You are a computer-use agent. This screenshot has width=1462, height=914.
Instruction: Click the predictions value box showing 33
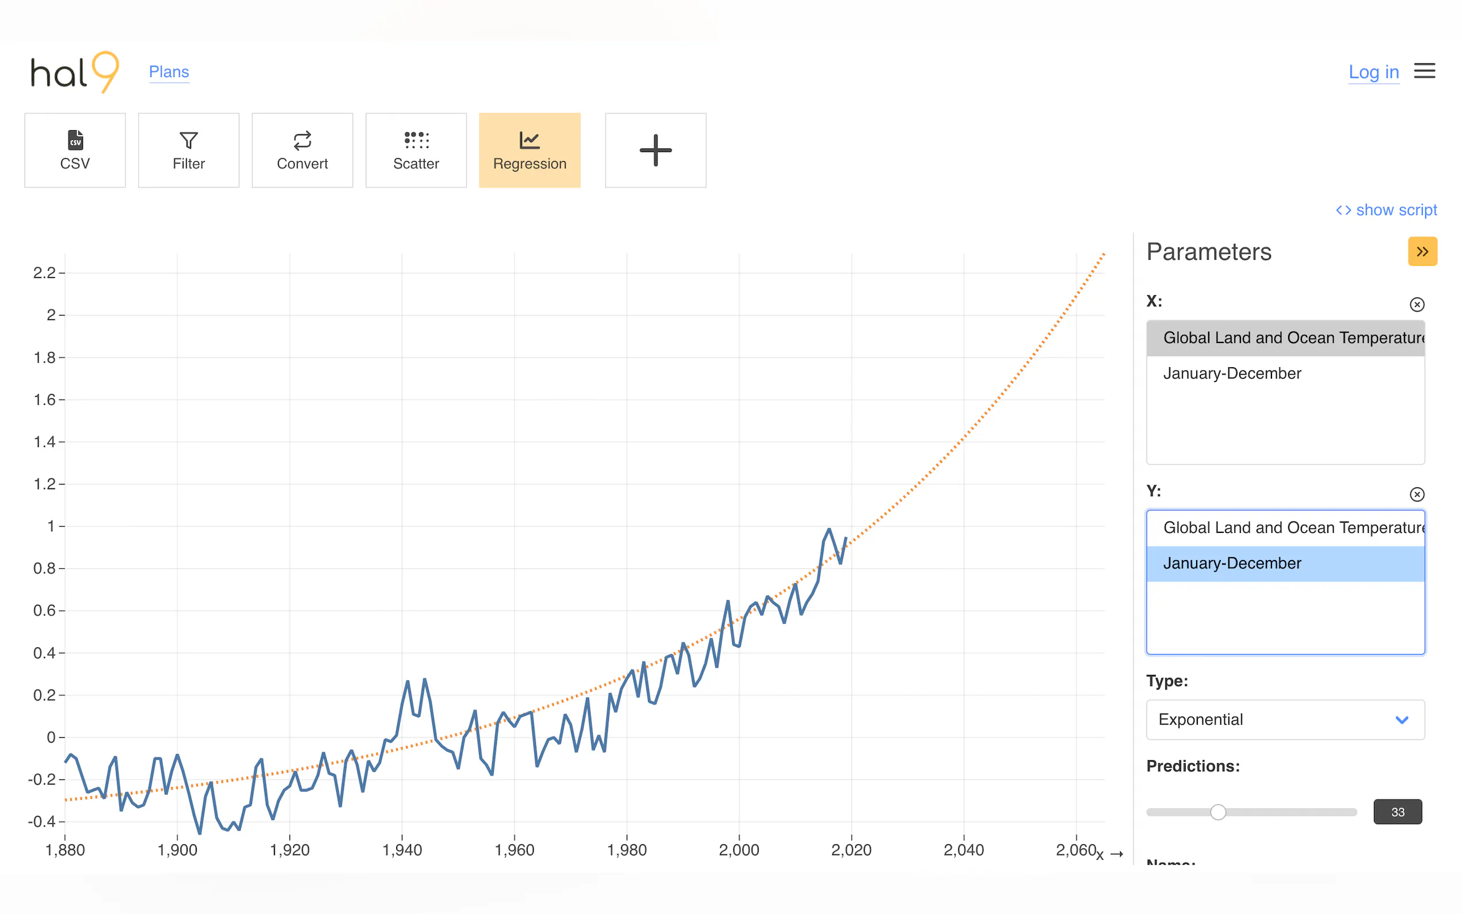tap(1397, 812)
